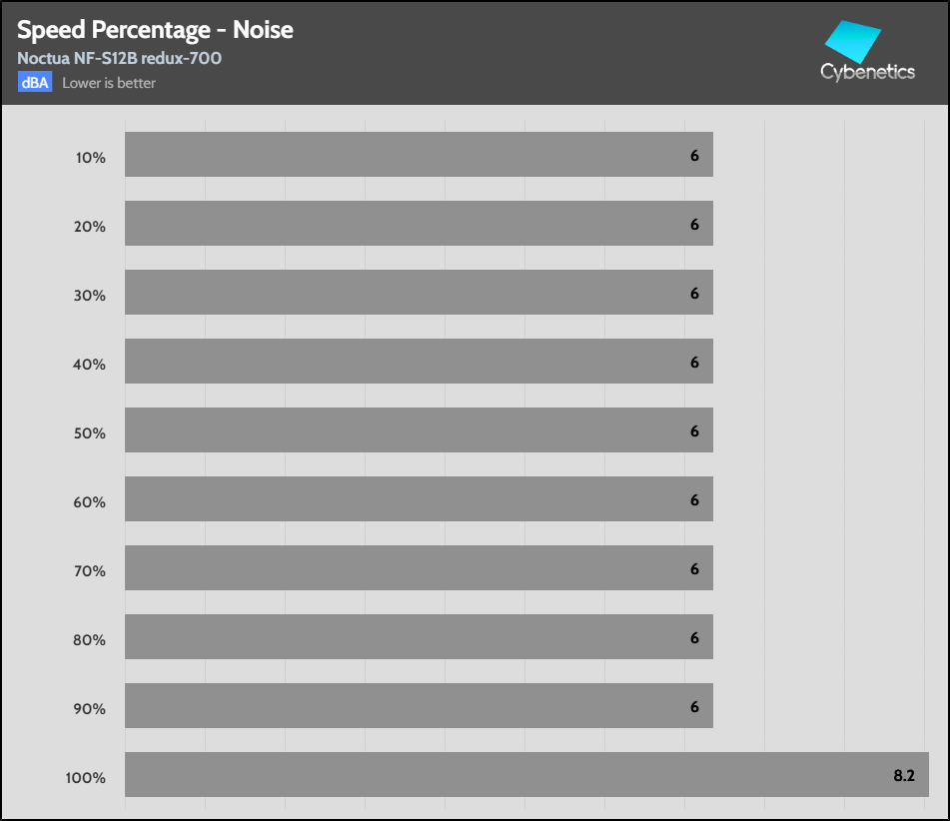Image resolution: width=950 pixels, height=821 pixels.
Task: Click the 100% axis label
Action: [86, 778]
